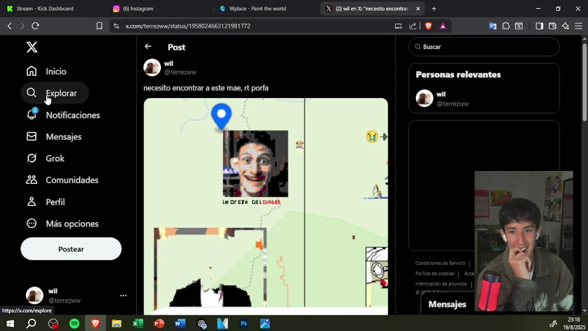Open the Windows Start menu

(x=10, y=324)
